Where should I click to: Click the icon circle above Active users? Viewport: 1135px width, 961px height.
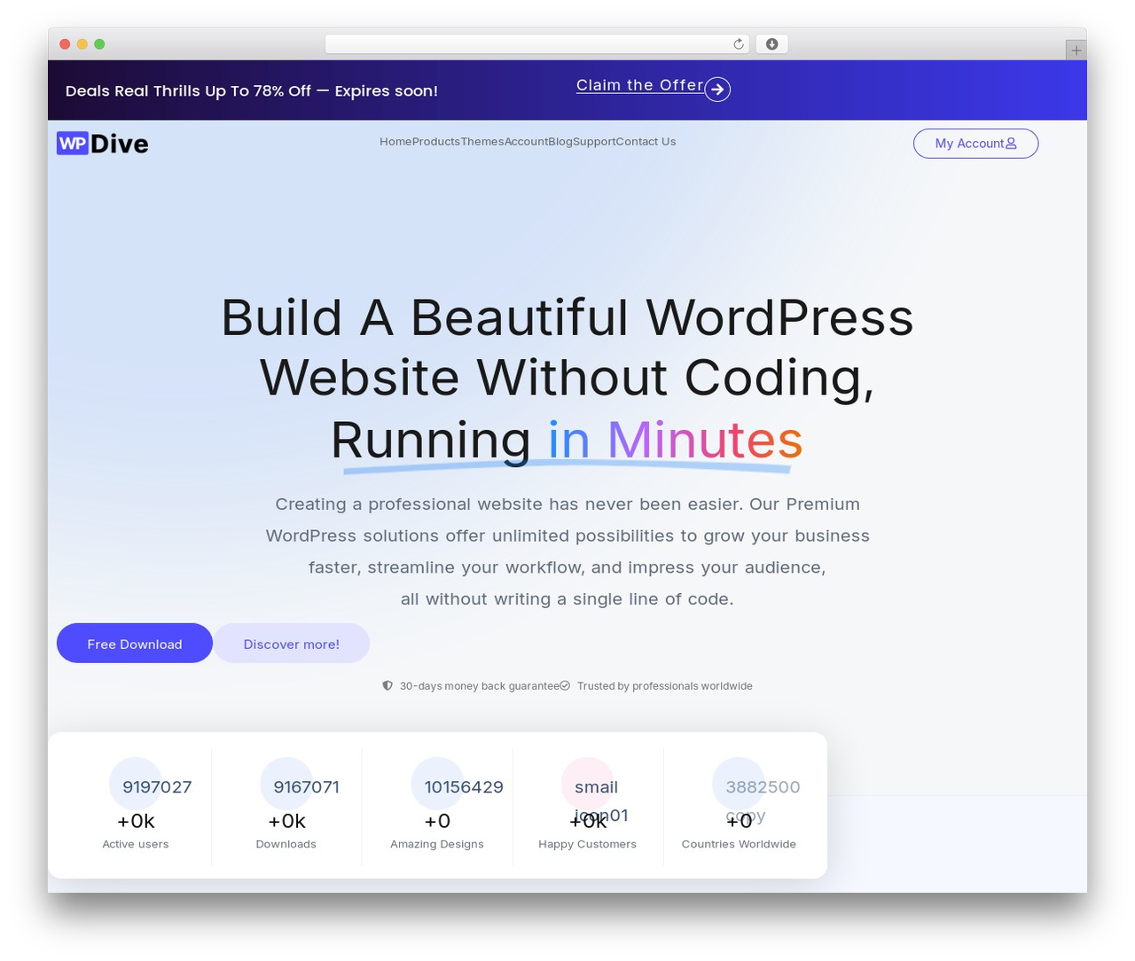pos(136,784)
